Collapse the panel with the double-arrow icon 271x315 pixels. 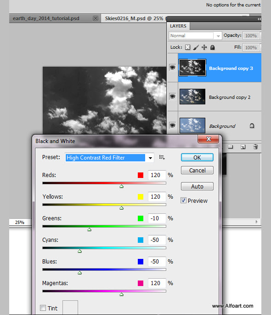pyautogui.click(x=259, y=19)
